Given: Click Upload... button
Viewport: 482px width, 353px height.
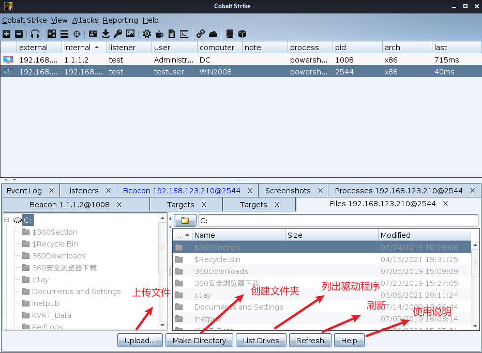Looking at the screenshot, I should [x=140, y=341].
